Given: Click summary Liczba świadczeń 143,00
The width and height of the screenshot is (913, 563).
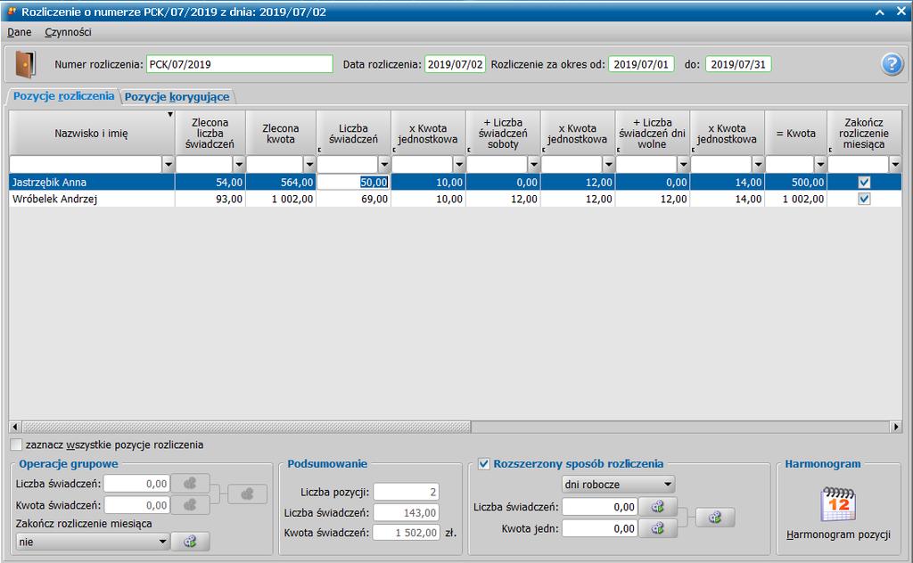Looking at the screenshot, I should pyautogui.click(x=406, y=512).
